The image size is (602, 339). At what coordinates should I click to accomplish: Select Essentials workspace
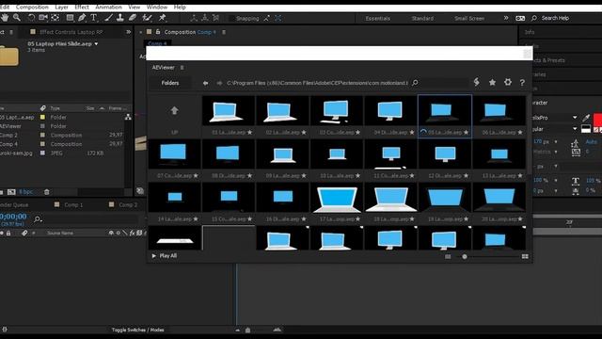pyautogui.click(x=378, y=19)
